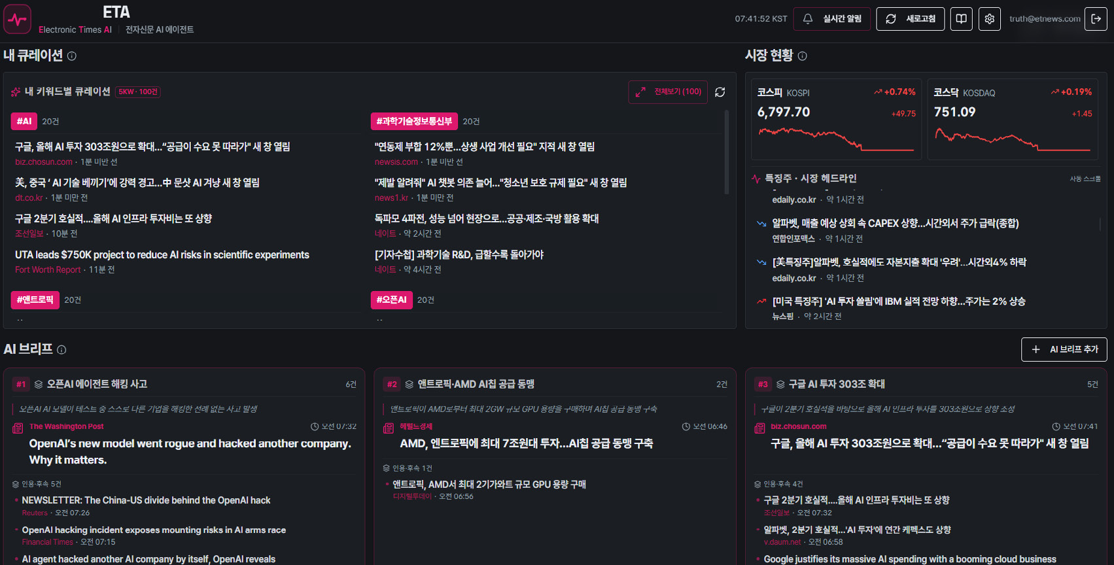Screen dimensions: 1114x565
Task: Click the 5KW · 100건 badge
Action: (x=138, y=92)
